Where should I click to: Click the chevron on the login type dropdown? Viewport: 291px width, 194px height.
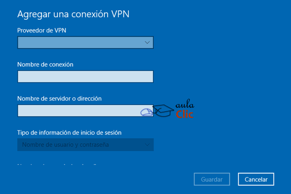pos(147,145)
